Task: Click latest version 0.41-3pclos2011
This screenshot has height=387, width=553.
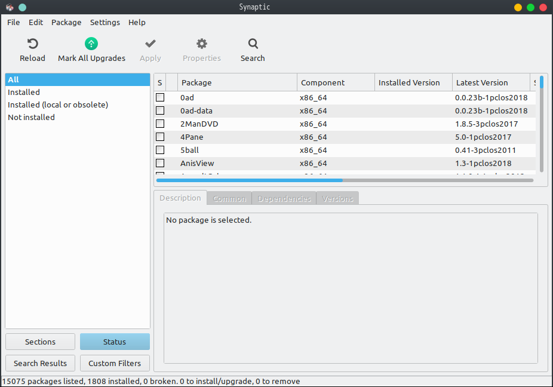Action: point(486,150)
